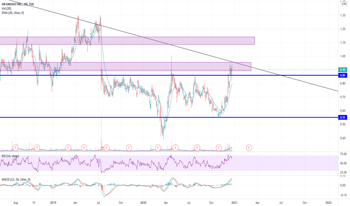The width and height of the screenshot is (350, 206).
Task: Click the 2021 label on the time axis
Action: click(x=234, y=203)
